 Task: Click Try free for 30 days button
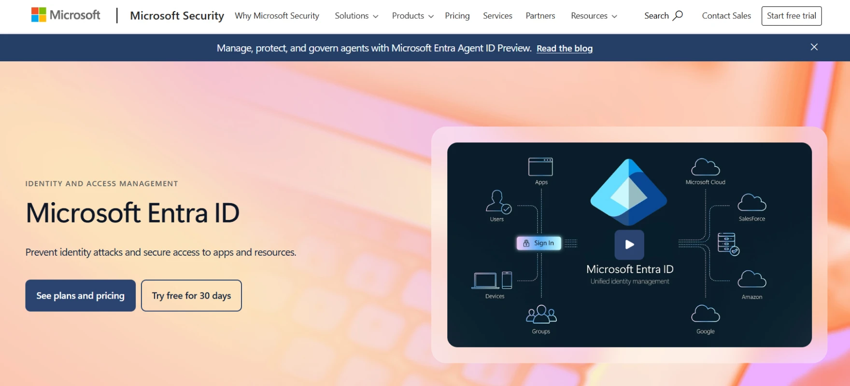click(x=191, y=295)
